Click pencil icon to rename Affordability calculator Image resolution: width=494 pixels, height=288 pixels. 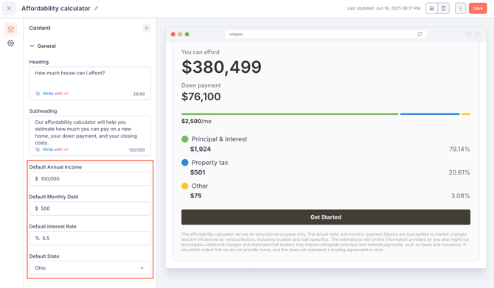[x=96, y=9]
